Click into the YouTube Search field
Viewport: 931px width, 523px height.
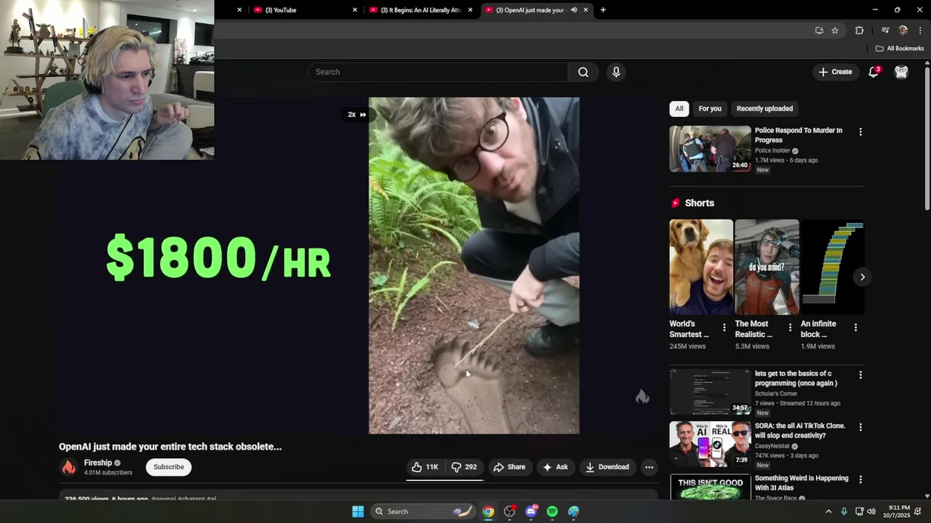(438, 72)
